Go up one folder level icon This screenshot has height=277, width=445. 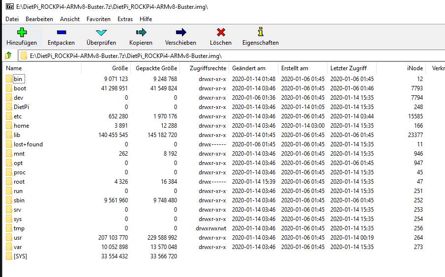(x=8, y=55)
